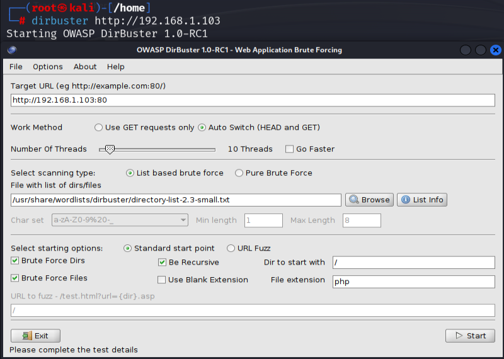The image size is (504, 359).
Task: Click the Starting OWASP DirBuster terminal output
Action: [107, 34]
